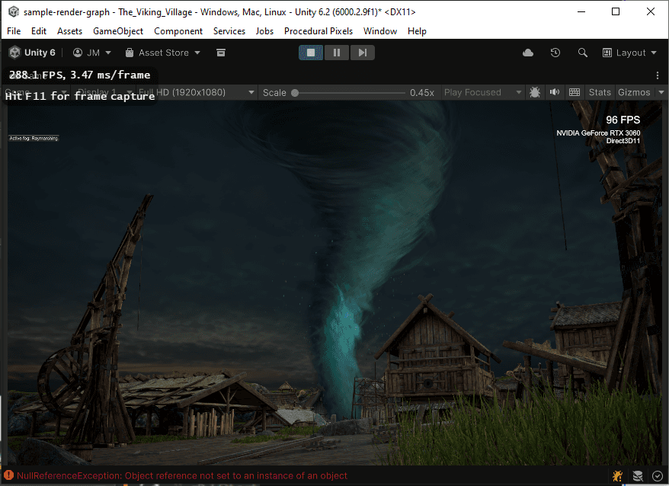Open the Gizmos dropdown arrow
Image resolution: width=669 pixels, height=486 pixels.
coord(661,92)
